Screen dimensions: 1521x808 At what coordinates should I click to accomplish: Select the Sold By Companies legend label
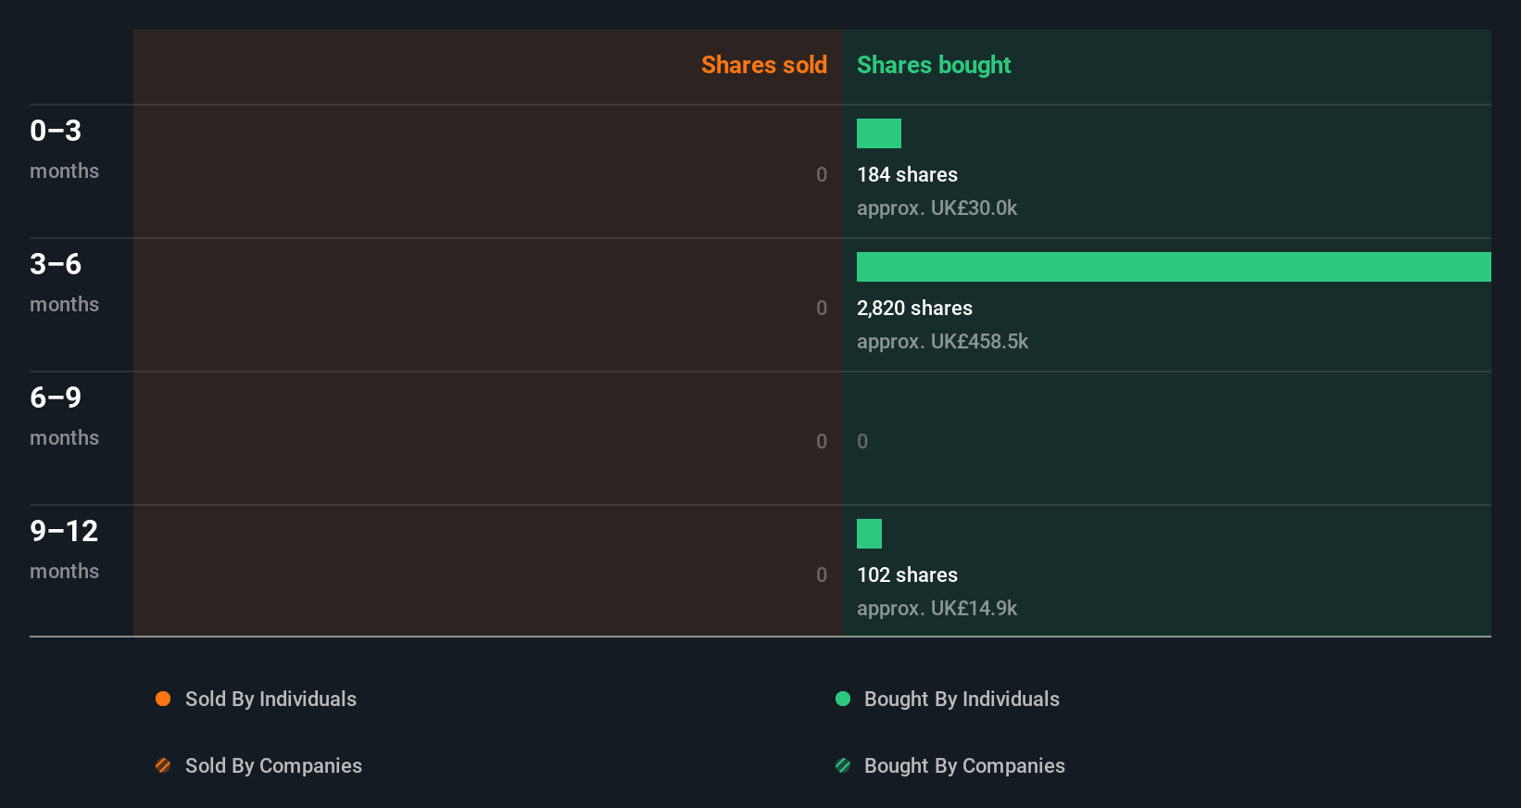[x=273, y=765]
